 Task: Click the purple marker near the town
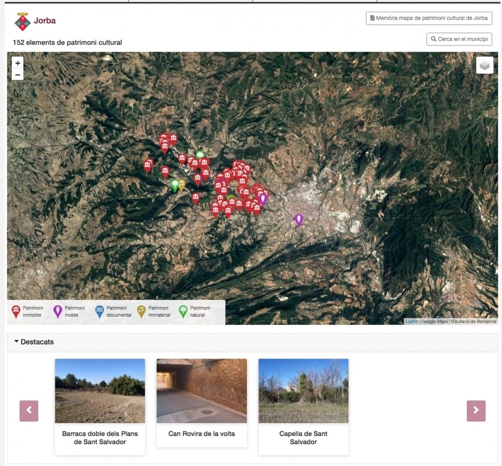(298, 220)
